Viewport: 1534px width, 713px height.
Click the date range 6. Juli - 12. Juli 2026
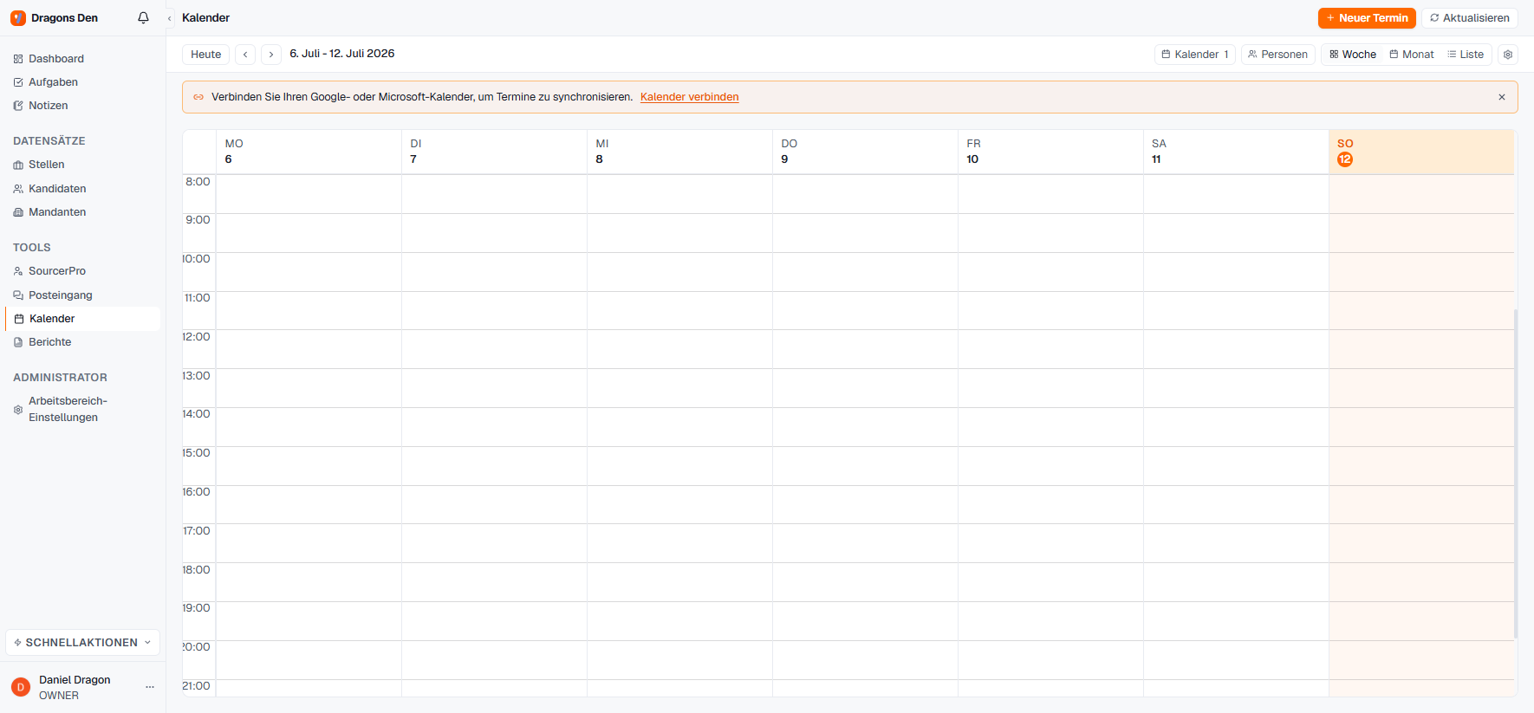342,54
